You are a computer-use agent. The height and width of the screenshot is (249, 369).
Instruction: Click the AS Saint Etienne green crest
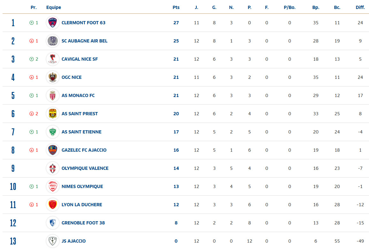point(52,132)
